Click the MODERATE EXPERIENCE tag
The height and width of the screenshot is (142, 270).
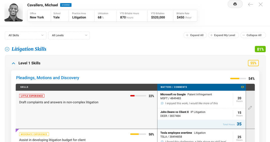[x=34, y=134]
